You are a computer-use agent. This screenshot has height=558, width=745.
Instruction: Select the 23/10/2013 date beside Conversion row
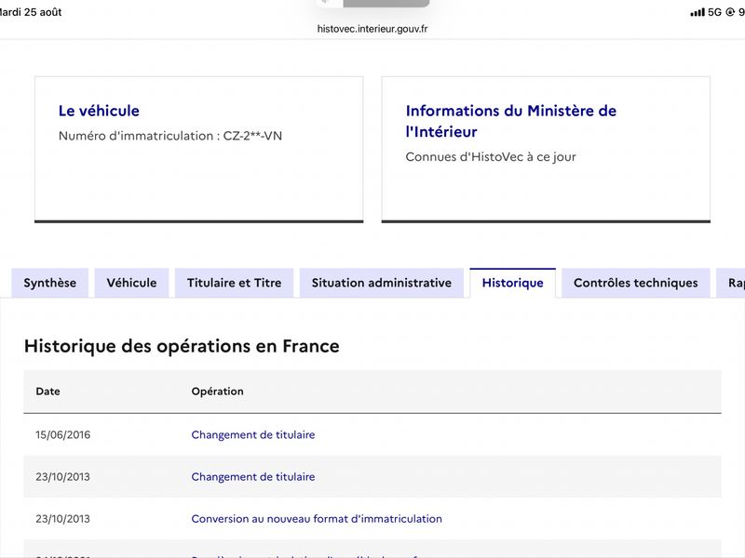click(62, 519)
